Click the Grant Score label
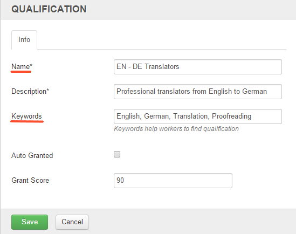This screenshot has height=234, width=296. 30,180
